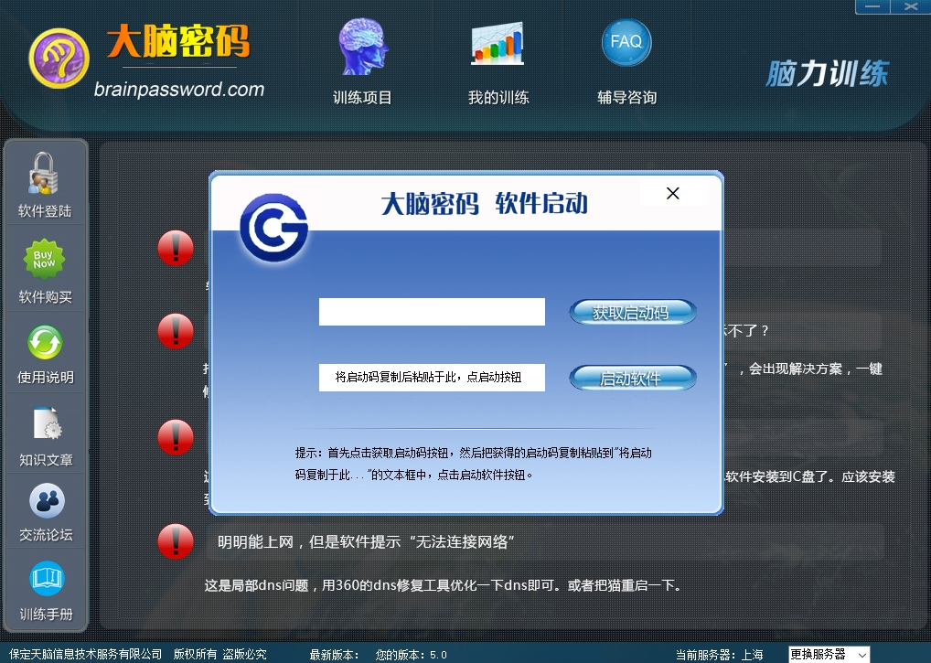The image size is (931, 663).
Task: Click the 知识文章 sidebar label
Action: coord(47,460)
